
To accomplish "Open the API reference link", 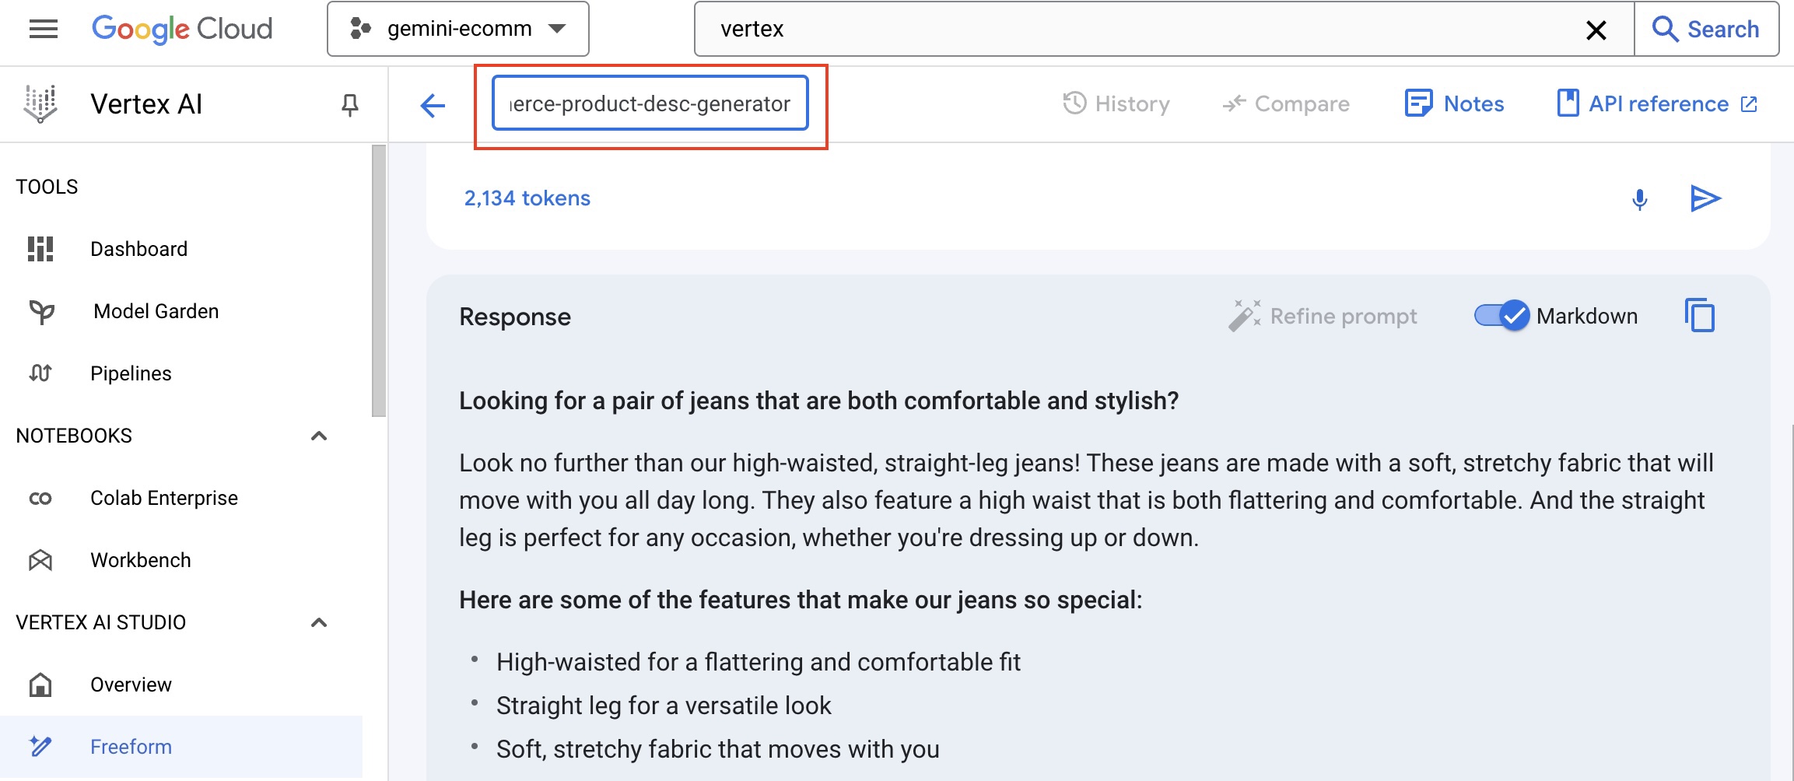I will pos(1657,103).
